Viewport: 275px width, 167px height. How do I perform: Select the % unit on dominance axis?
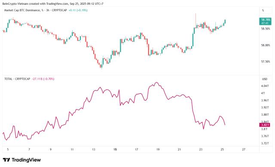(x=263, y=10)
